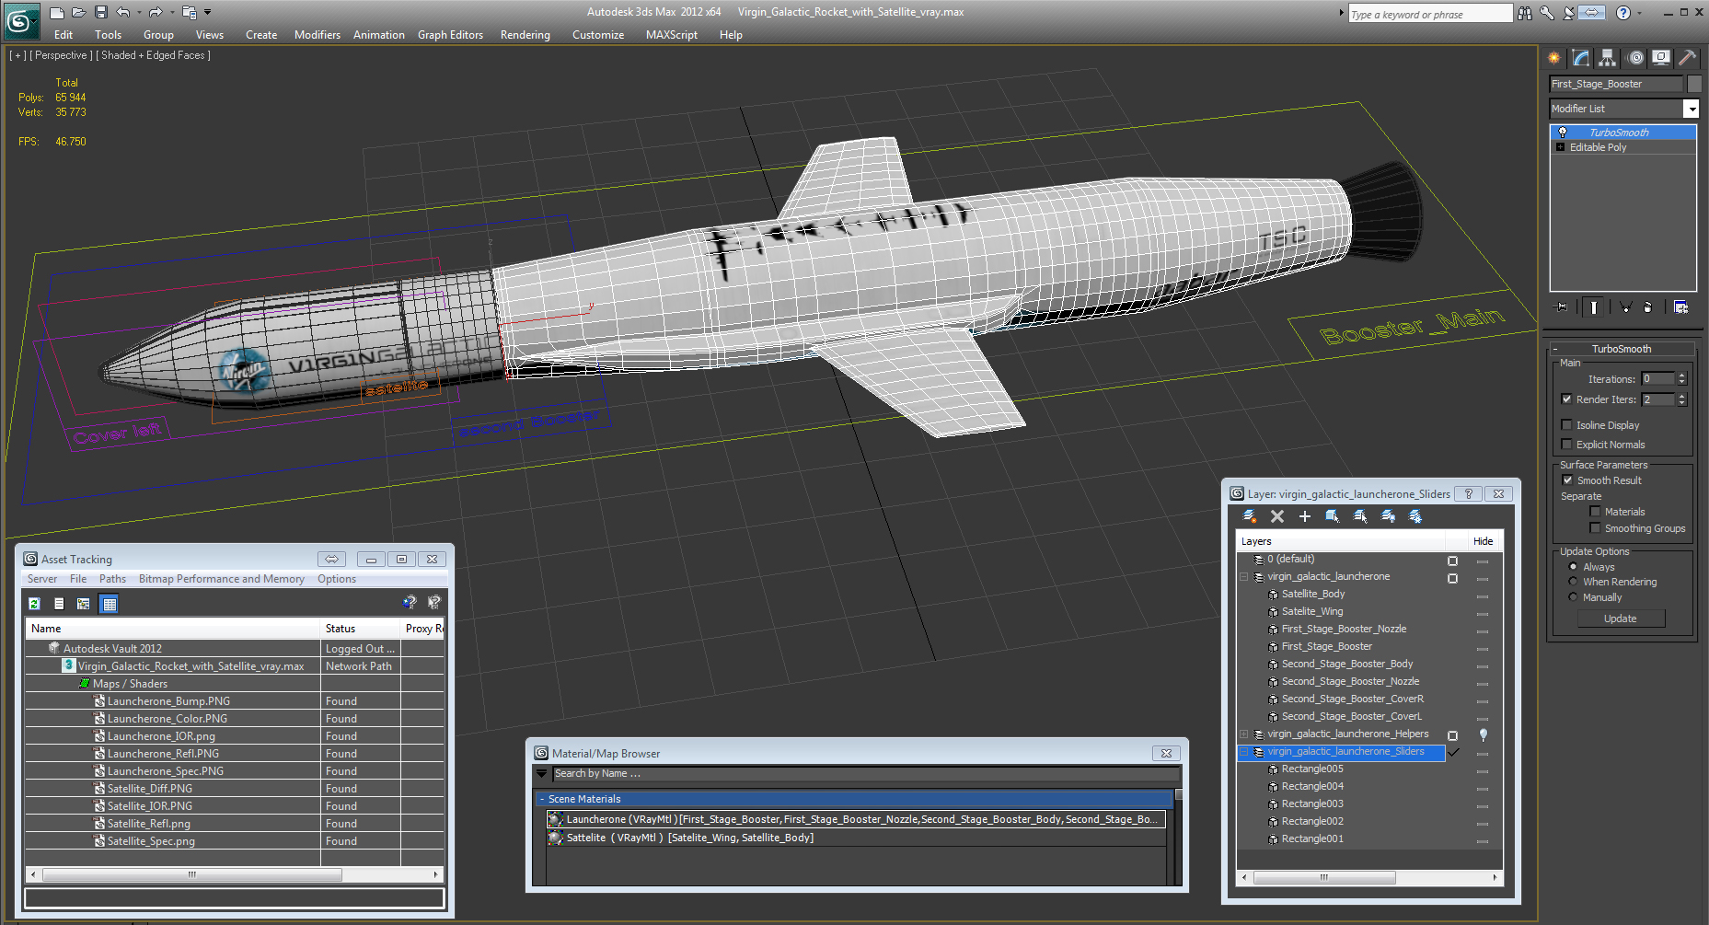
Task: Select the Always update option
Action: (1573, 567)
